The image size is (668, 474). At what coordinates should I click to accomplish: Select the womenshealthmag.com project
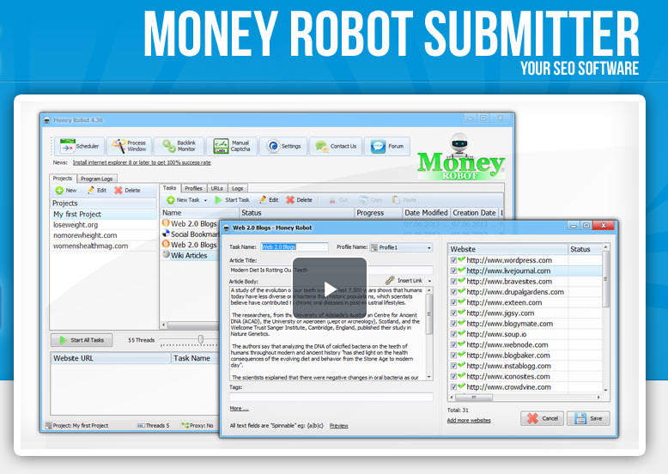(x=104, y=246)
